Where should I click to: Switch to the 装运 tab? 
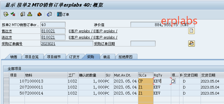107,57
